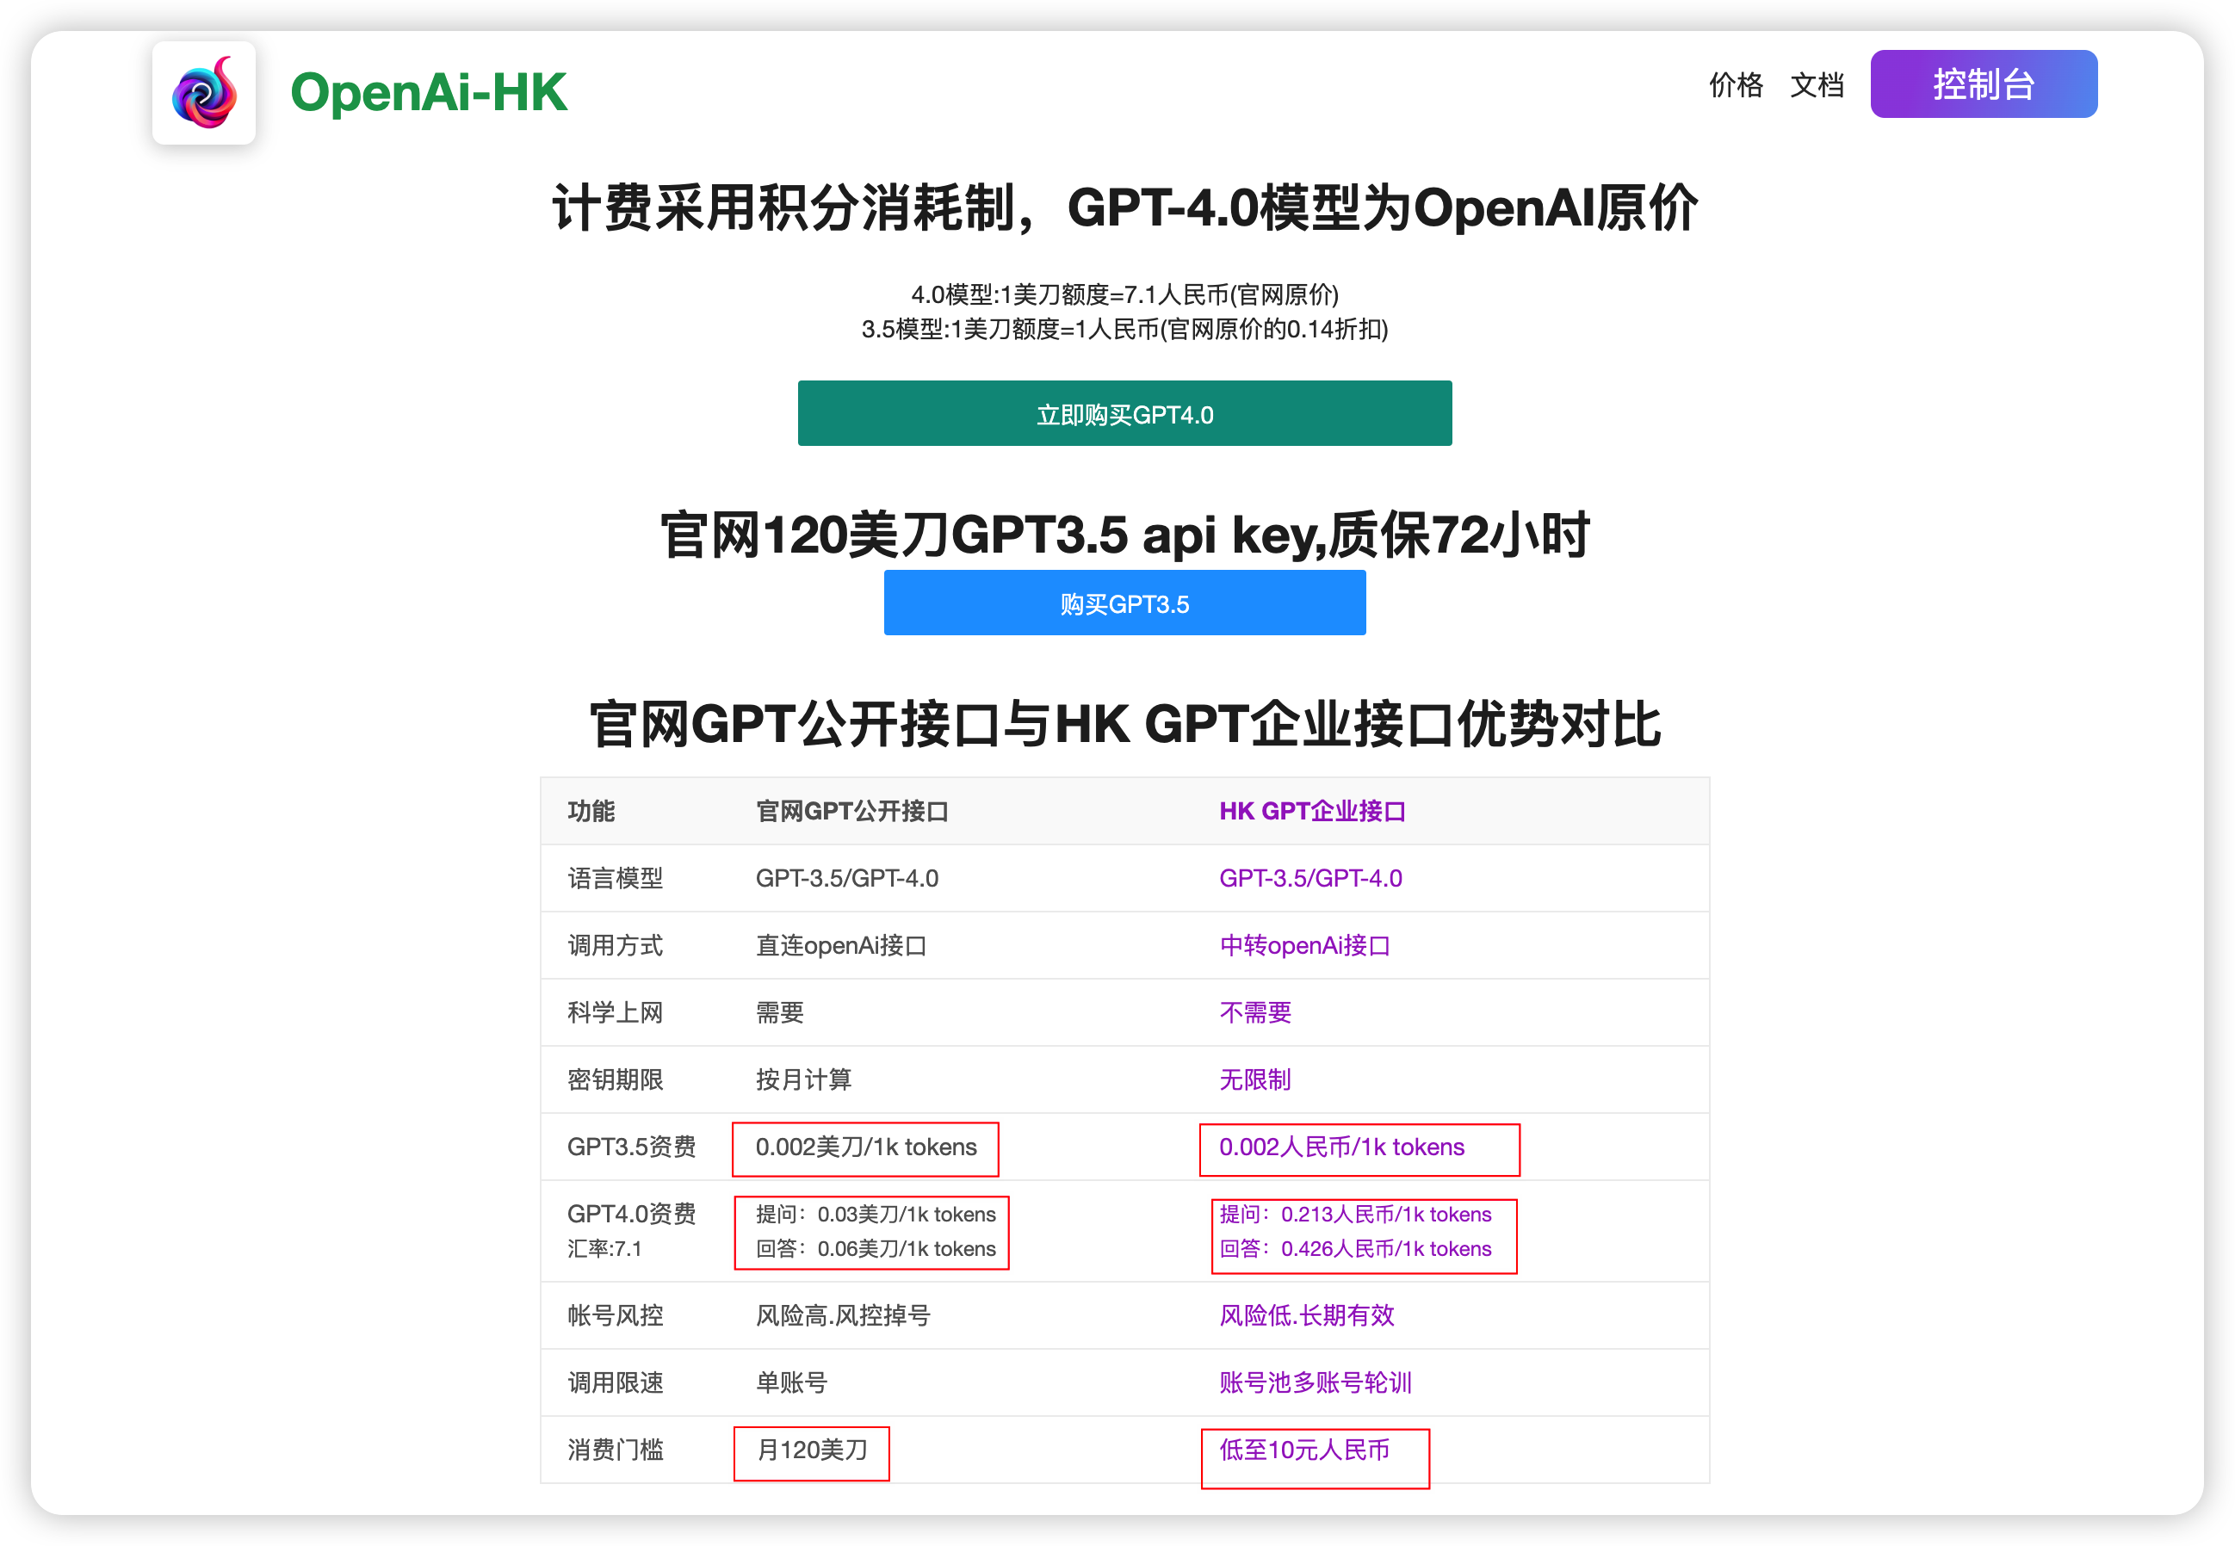Image resolution: width=2235 pixels, height=1546 pixels.
Task: Click the heading 官网GPT公开接口与HK GPT企业接口优势对比
Action: 1124,724
